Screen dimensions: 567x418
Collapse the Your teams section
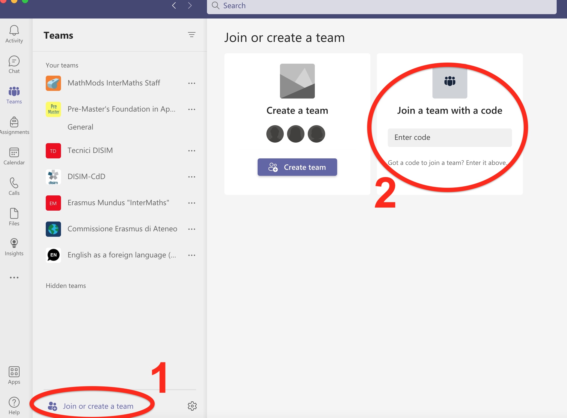tap(62, 65)
